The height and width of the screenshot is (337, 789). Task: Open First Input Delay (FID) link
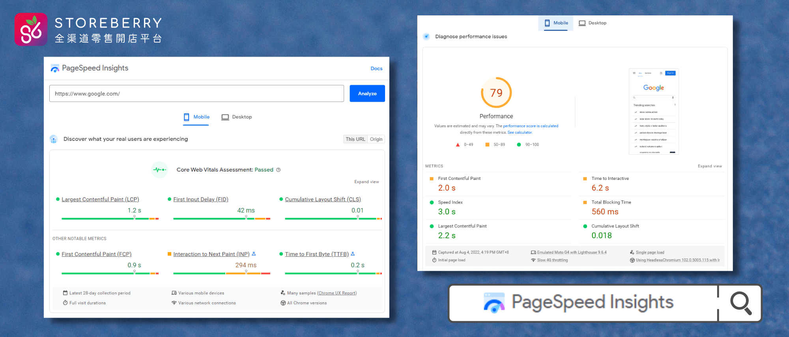coord(201,200)
